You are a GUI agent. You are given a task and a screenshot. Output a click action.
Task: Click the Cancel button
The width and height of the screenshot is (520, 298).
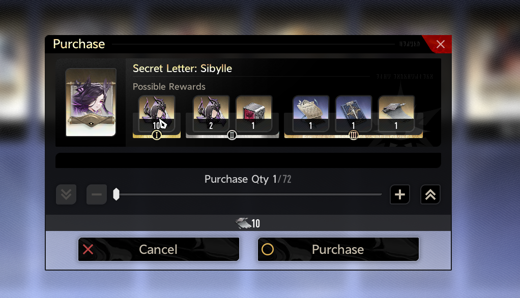[159, 249]
